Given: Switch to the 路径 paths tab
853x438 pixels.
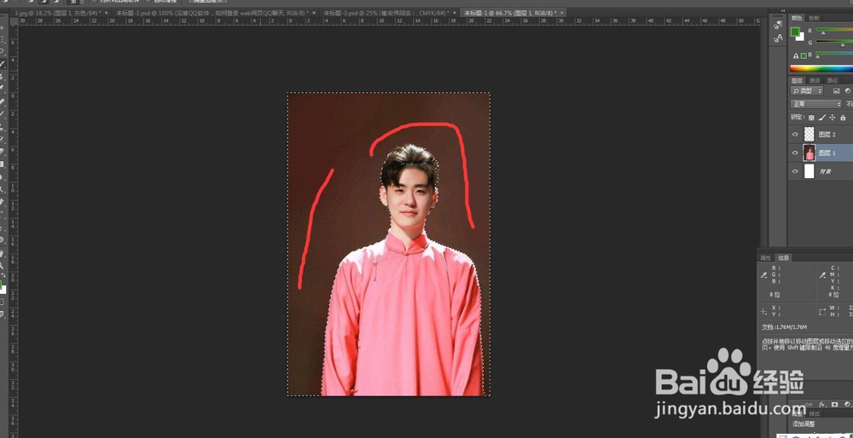Looking at the screenshot, I should tap(833, 80).
